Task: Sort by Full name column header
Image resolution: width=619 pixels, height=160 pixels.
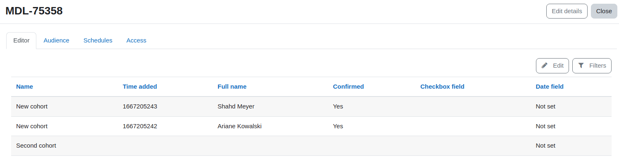Action: click(x=232, y=87)
